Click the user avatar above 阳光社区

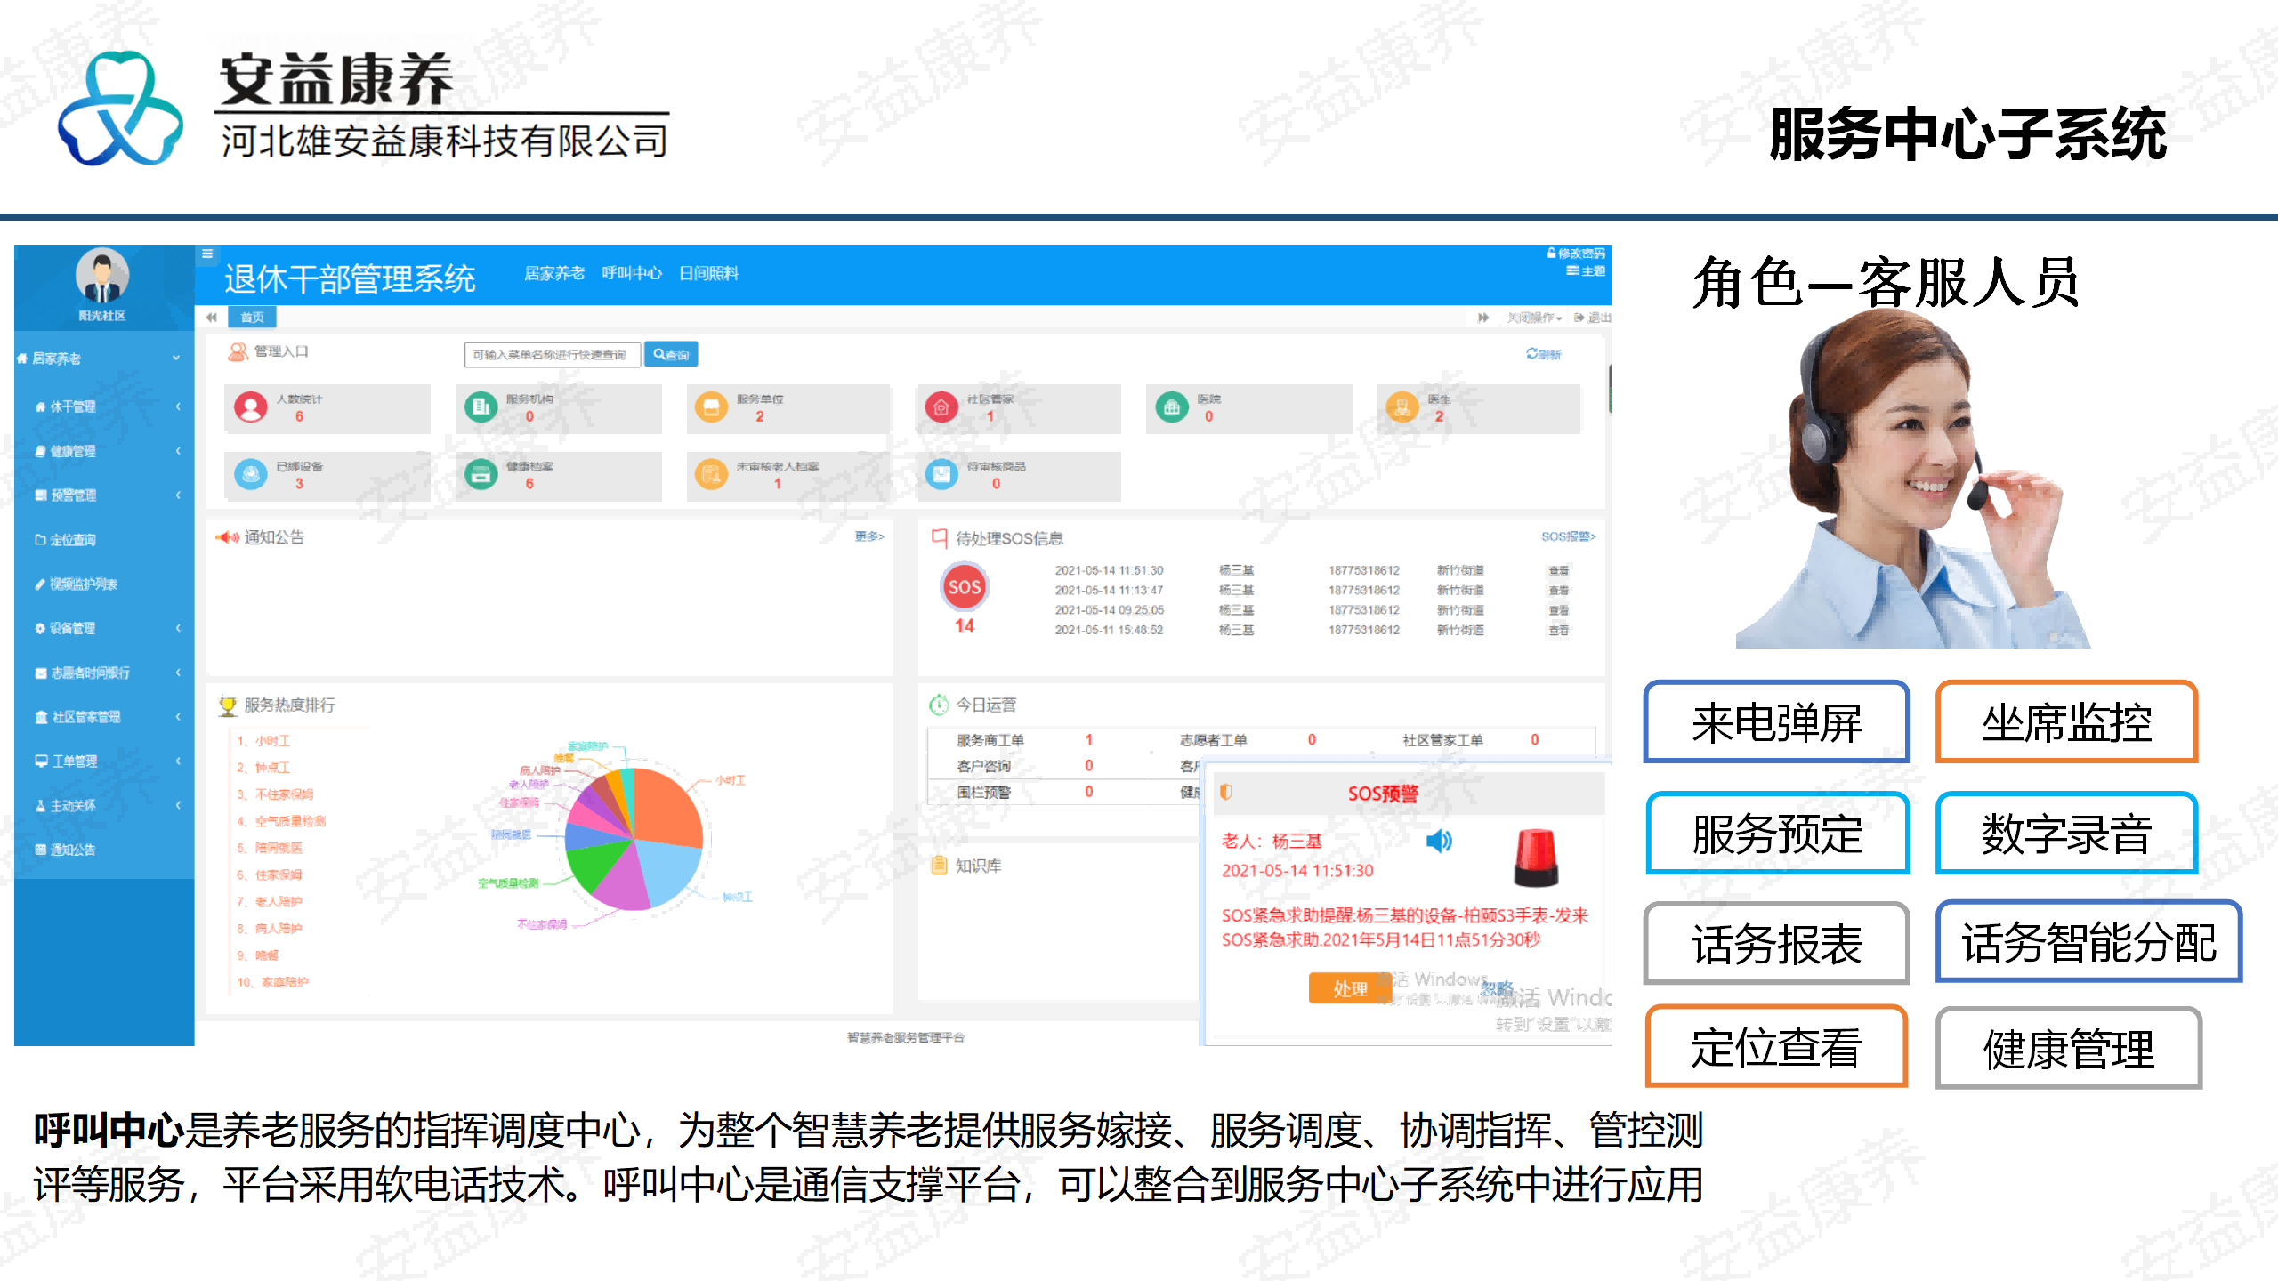[x=102, y=276]
